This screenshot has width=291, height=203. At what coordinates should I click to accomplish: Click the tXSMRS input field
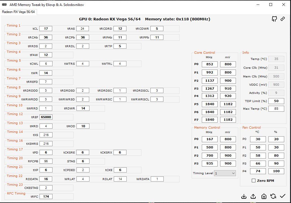coord(46,144)
